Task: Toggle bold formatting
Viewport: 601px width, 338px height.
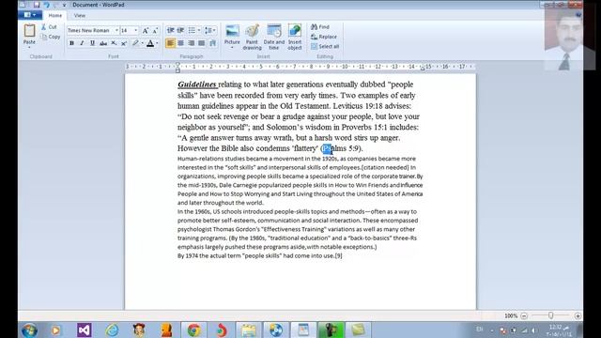Action: tap(71, 43)
